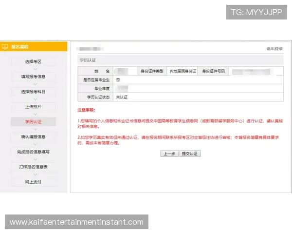
Task: Click the 毕业年度 label
Action: (102, 88)
